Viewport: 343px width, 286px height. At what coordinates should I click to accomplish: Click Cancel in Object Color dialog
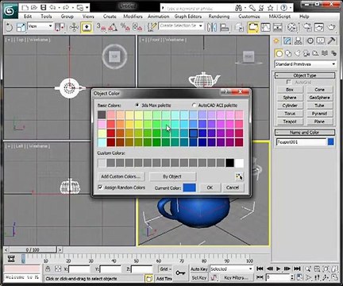[x=233, y=187]
